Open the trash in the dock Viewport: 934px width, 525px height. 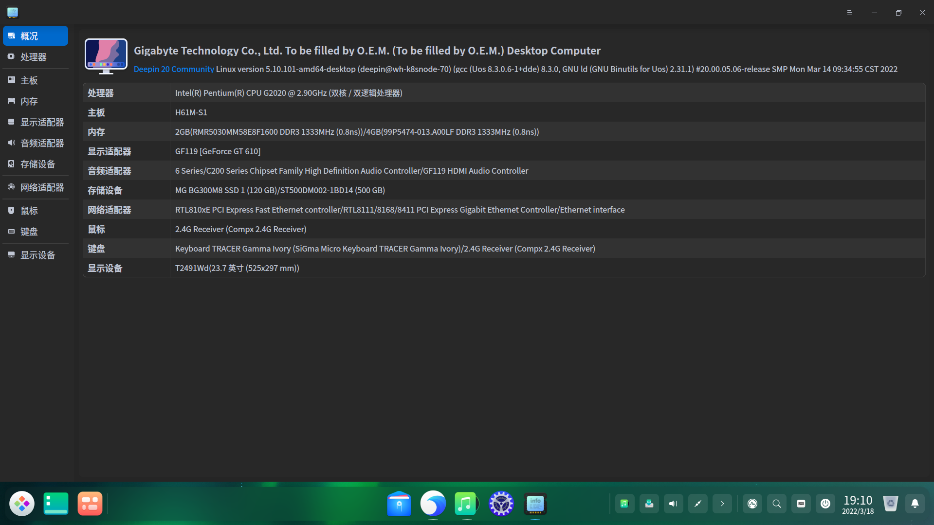891,504
